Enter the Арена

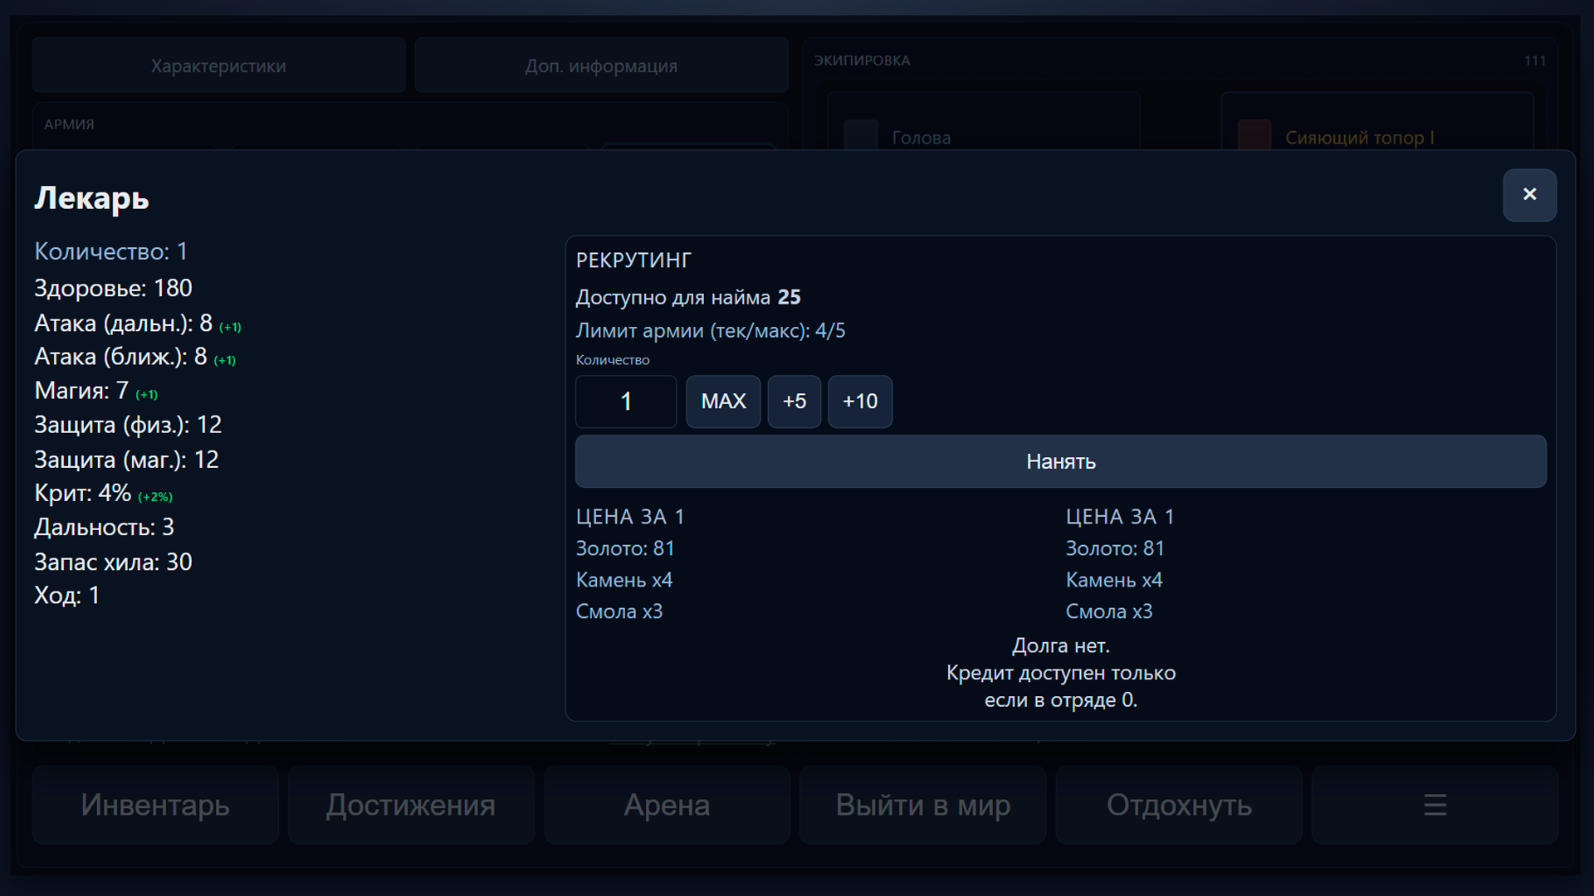(x=667, y=805)
